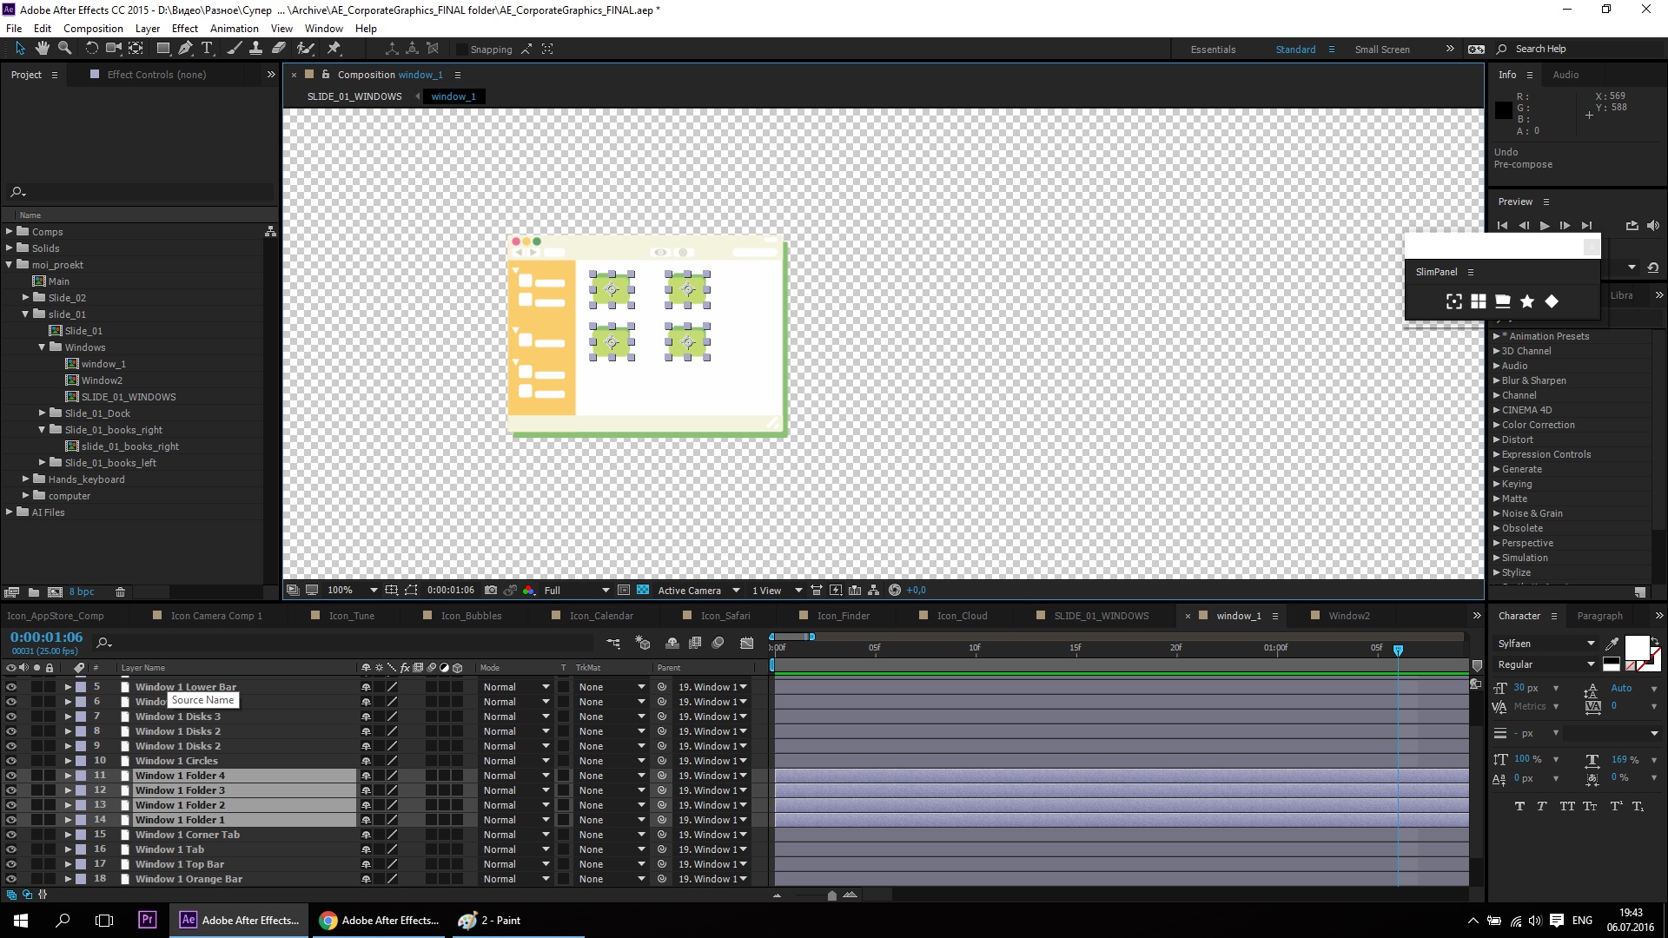Click the SLIDE_01_WINDOWS breadcrumb in composition viewer

pyautogui.click(x=354, y=96)
